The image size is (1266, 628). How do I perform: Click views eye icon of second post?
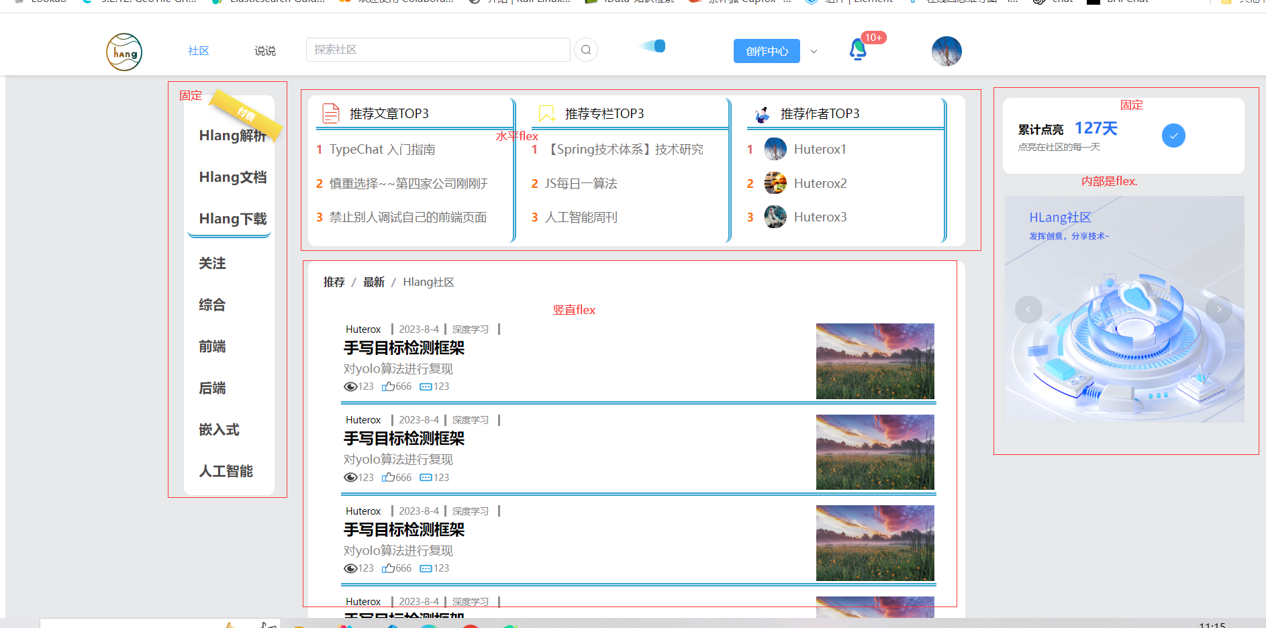pyautogui.click(x=350, y=478)
